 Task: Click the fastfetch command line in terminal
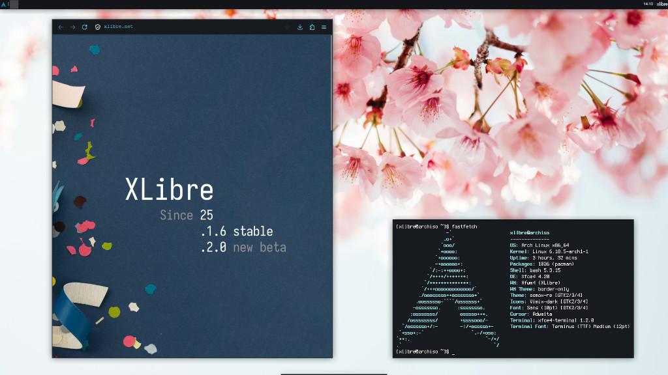tap(436, 227)
